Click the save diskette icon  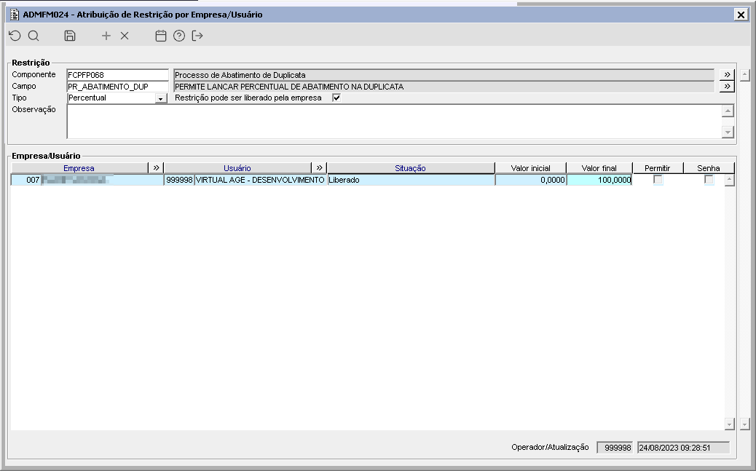[x=70, y=36]
